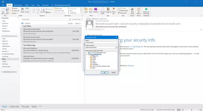Collapse the Last Week group
This screenshot has width=203, height=111.
[x=22, y=26]
